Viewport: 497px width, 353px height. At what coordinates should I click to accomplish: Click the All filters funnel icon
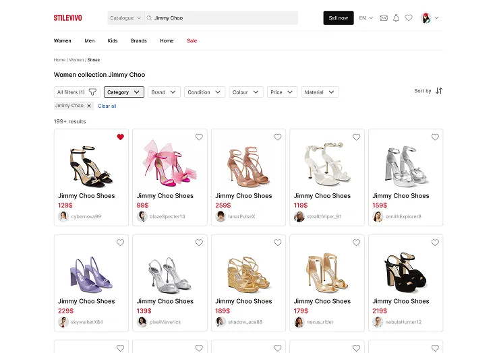click(x=92, y=92)
